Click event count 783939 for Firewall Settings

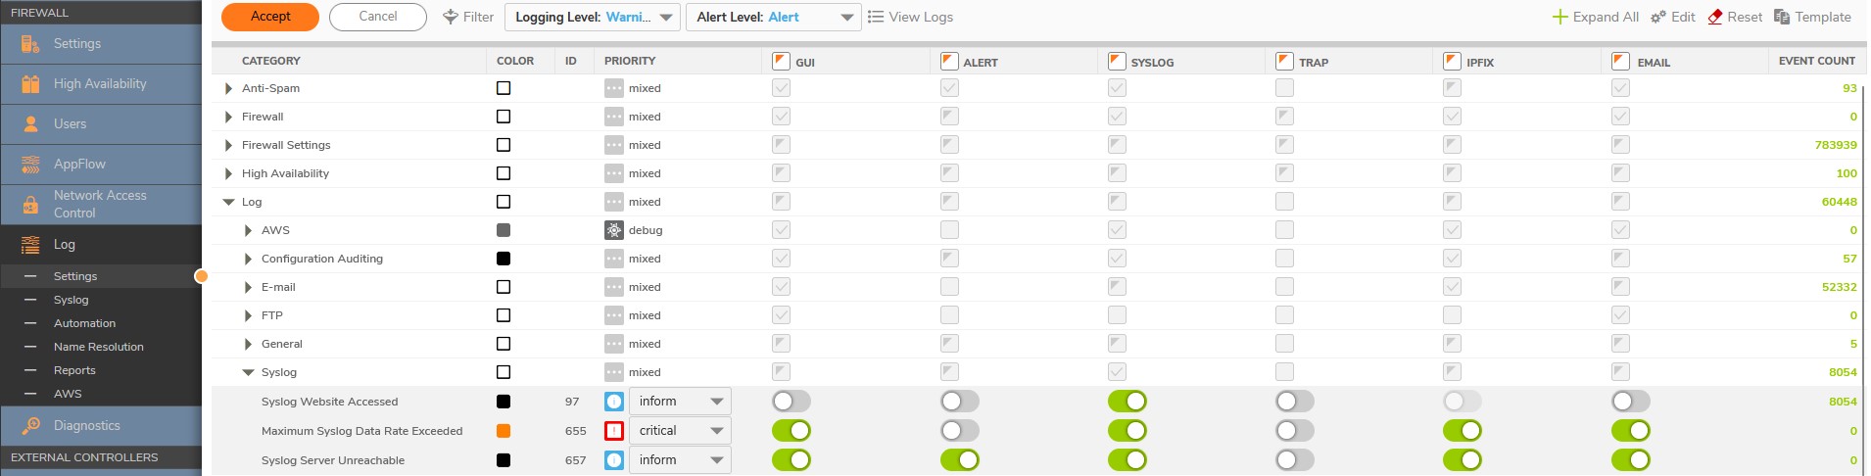(1836, 145)
